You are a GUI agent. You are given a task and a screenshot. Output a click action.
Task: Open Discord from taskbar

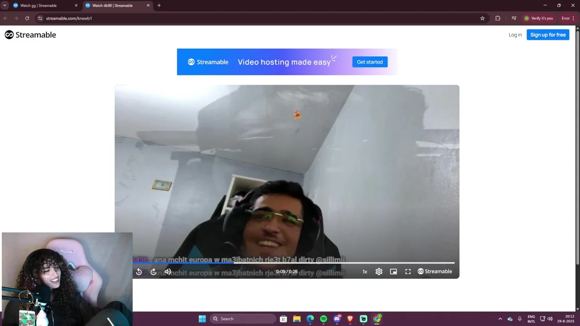coord(337,319)
